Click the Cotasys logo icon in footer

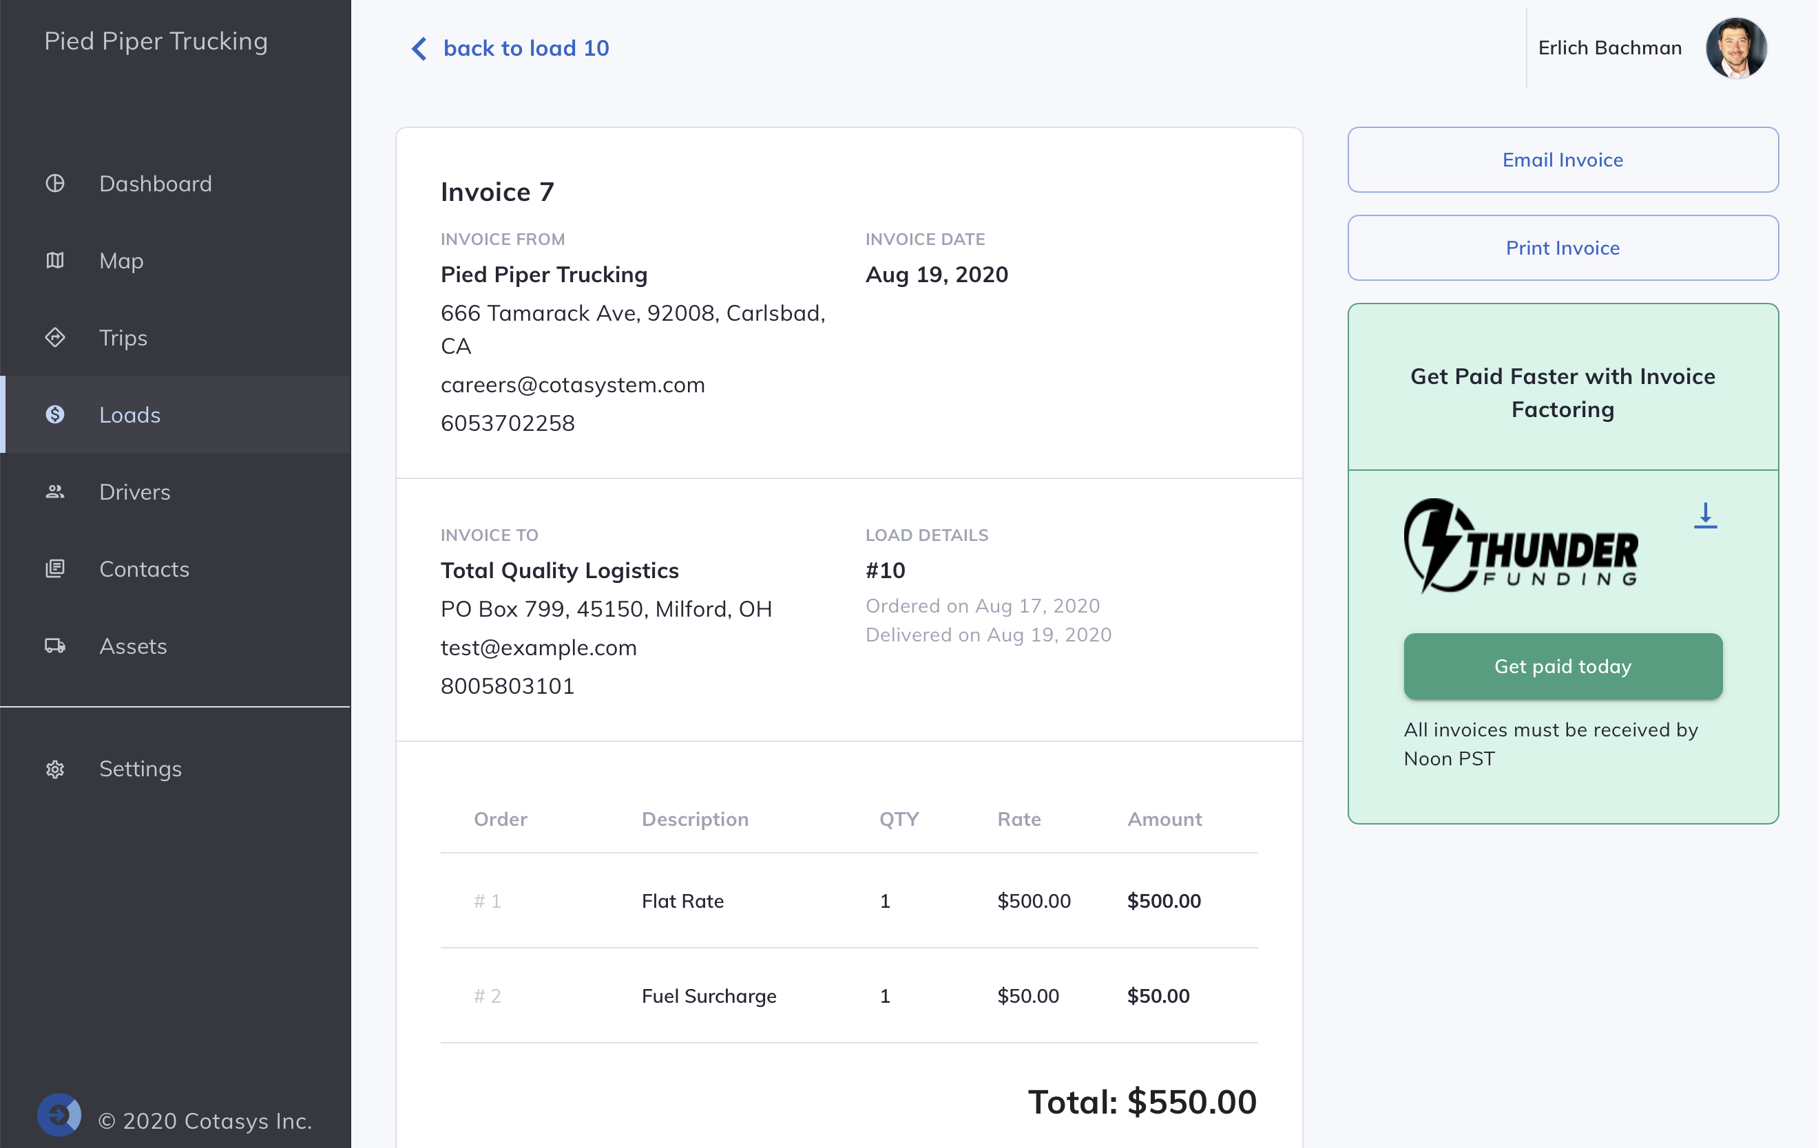tap(59, 1115)
